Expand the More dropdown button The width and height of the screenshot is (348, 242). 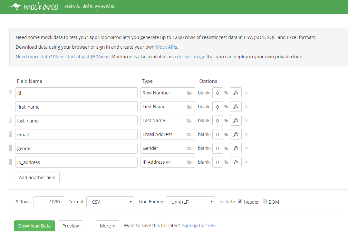pos(107,226)
